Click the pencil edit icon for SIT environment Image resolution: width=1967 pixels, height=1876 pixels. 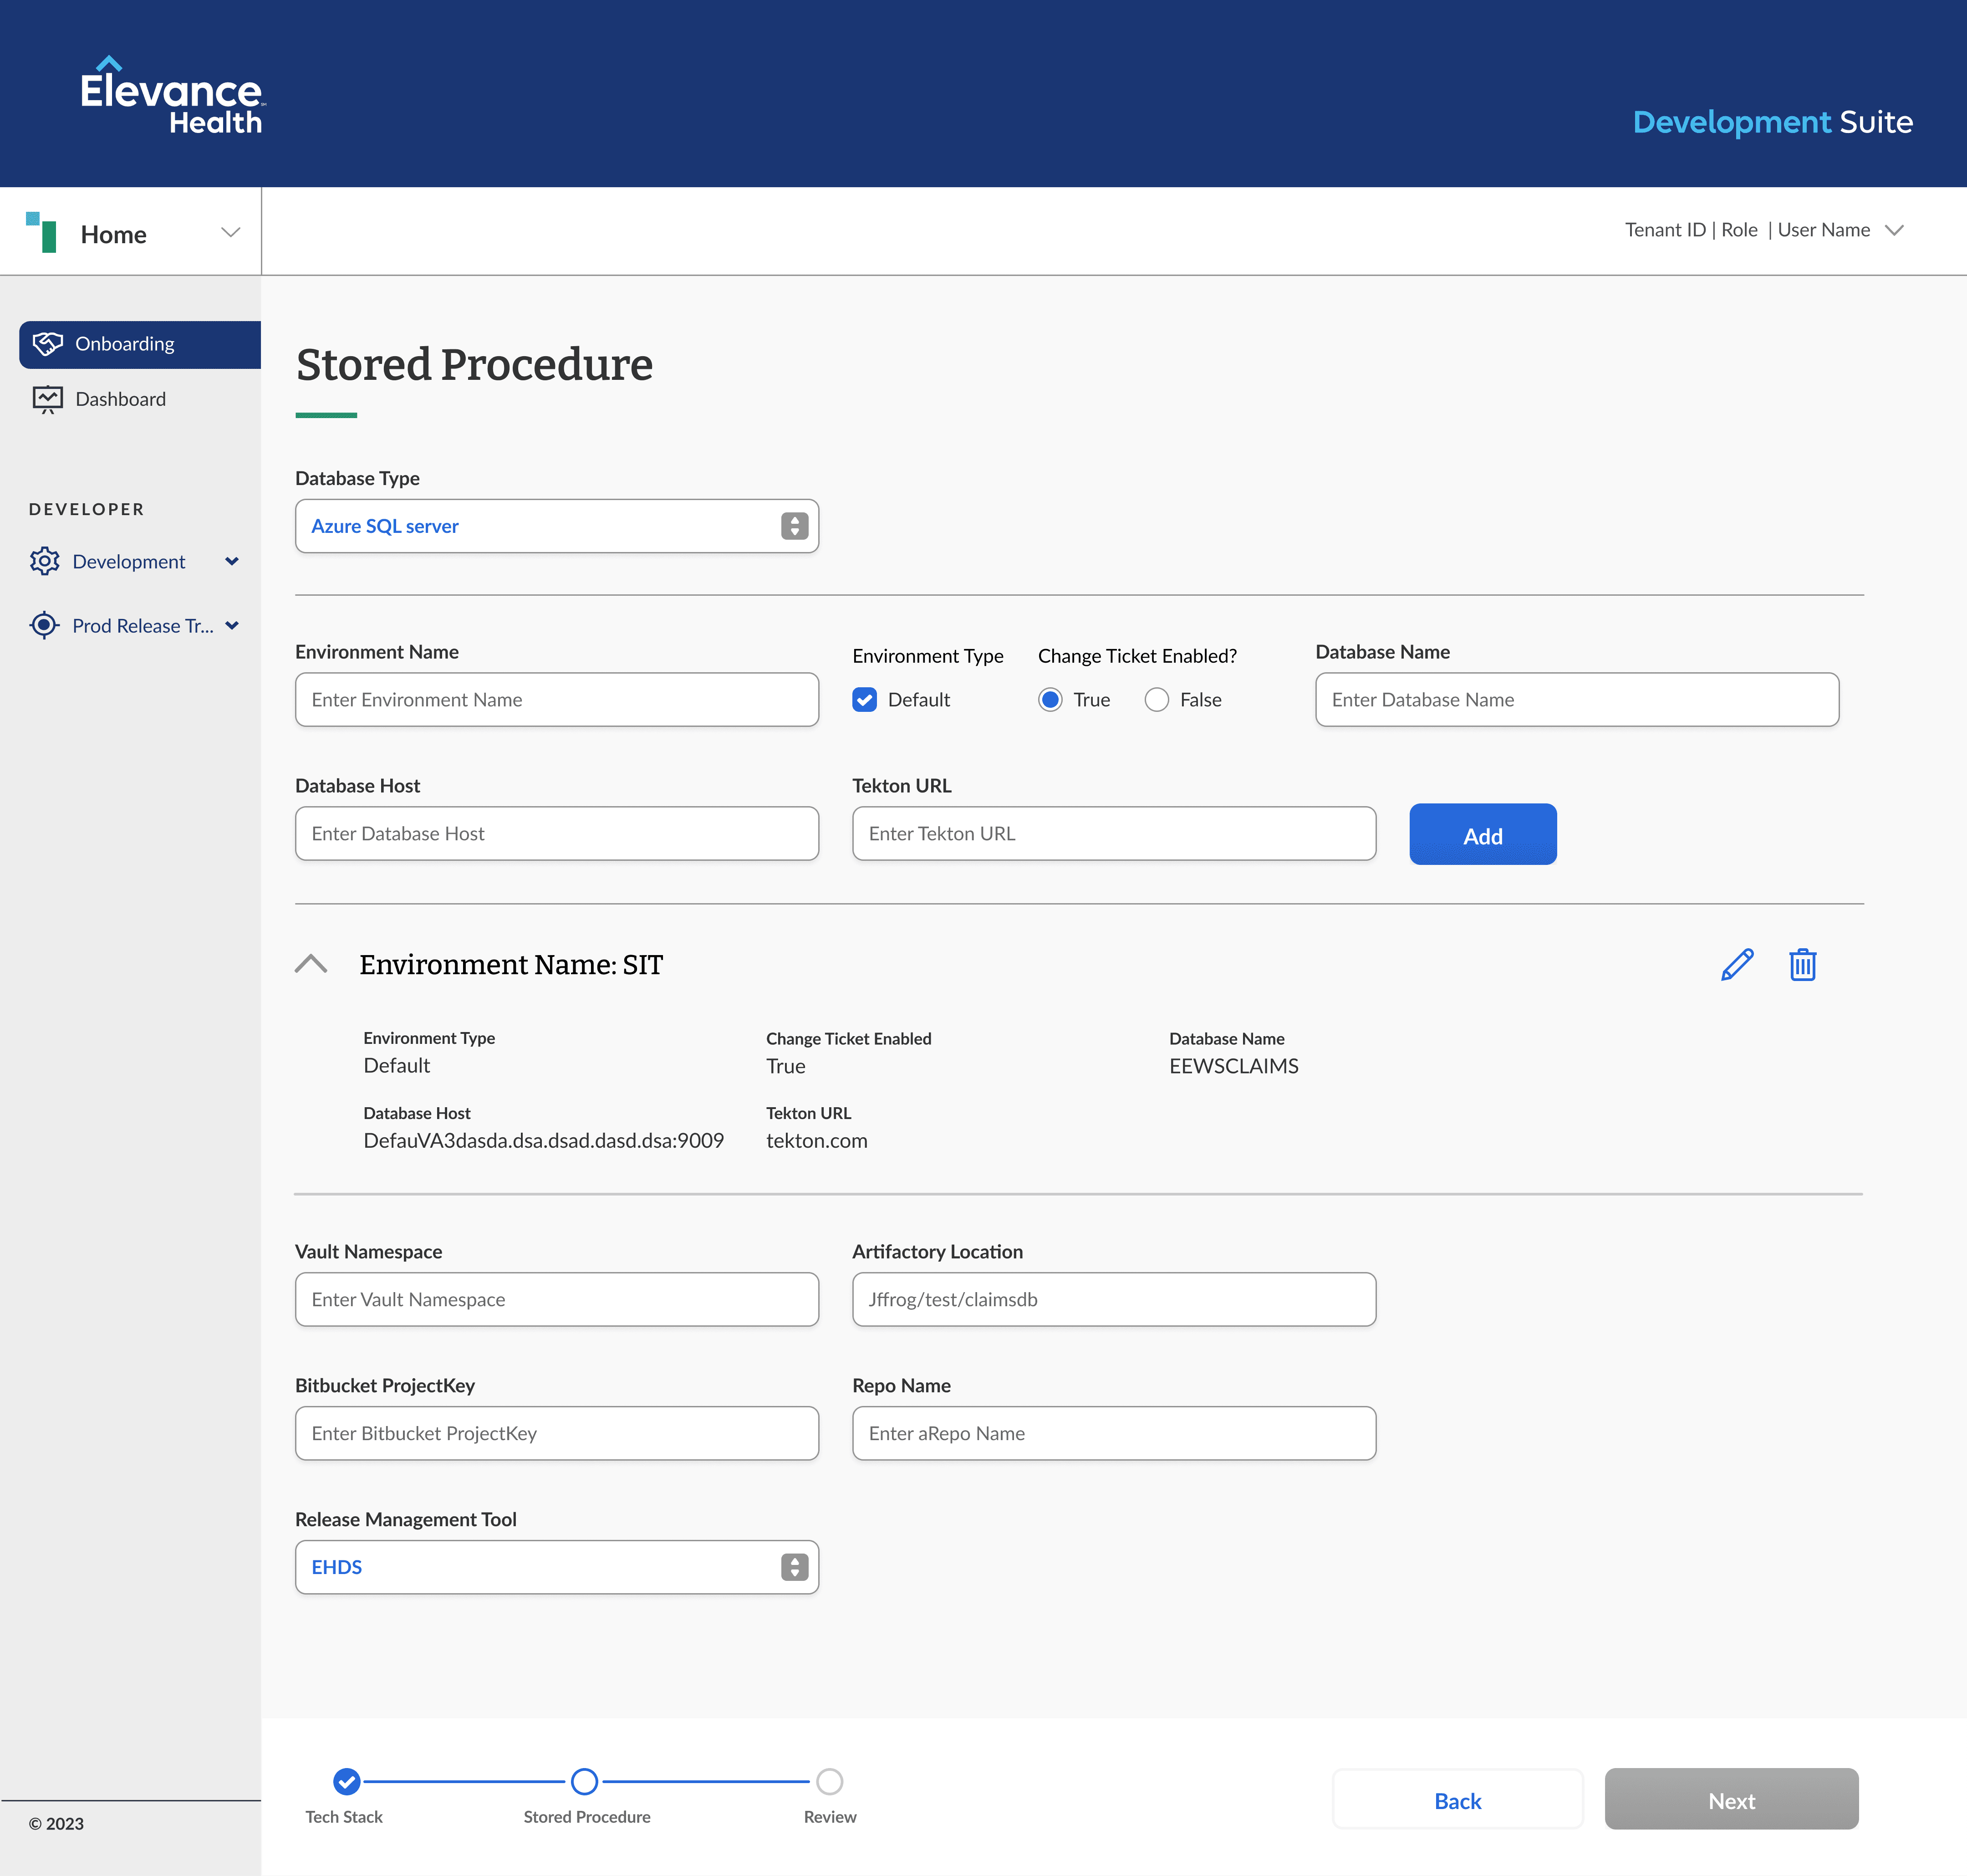click(x=1737, y=964)
